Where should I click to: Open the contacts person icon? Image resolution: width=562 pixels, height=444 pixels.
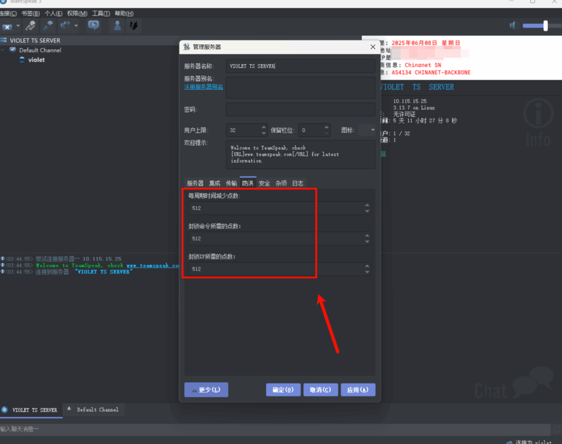(117, 26)
